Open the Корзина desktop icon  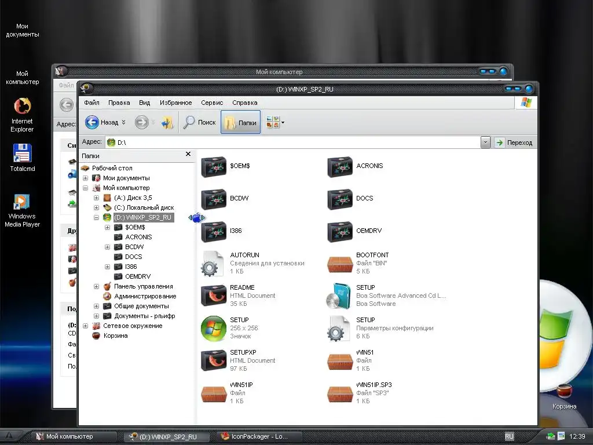click(x=564, y=396)
